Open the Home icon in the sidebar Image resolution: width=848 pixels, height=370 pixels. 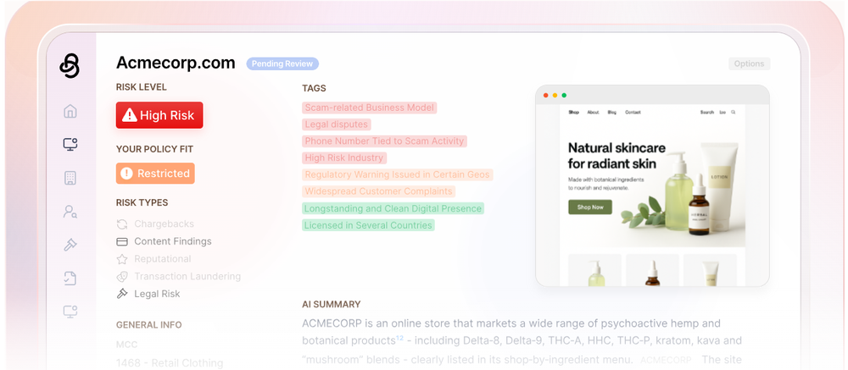coord(70,111)
